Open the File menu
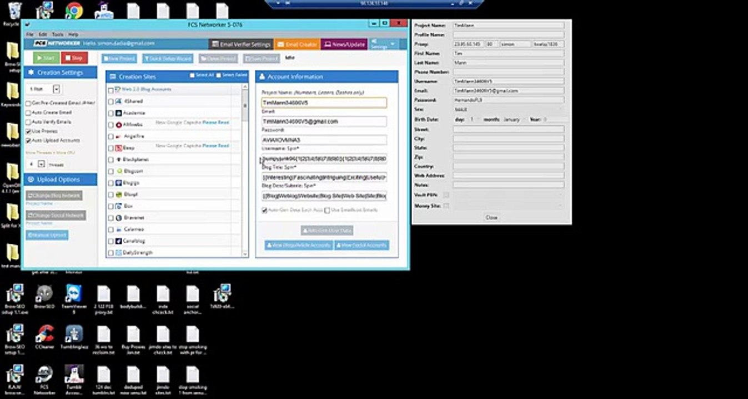Viewport: 748px width, 399px height. pos(30,34)
